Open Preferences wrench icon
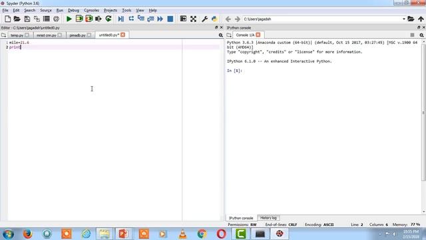The image size is (426, 240). click(204, 19)
